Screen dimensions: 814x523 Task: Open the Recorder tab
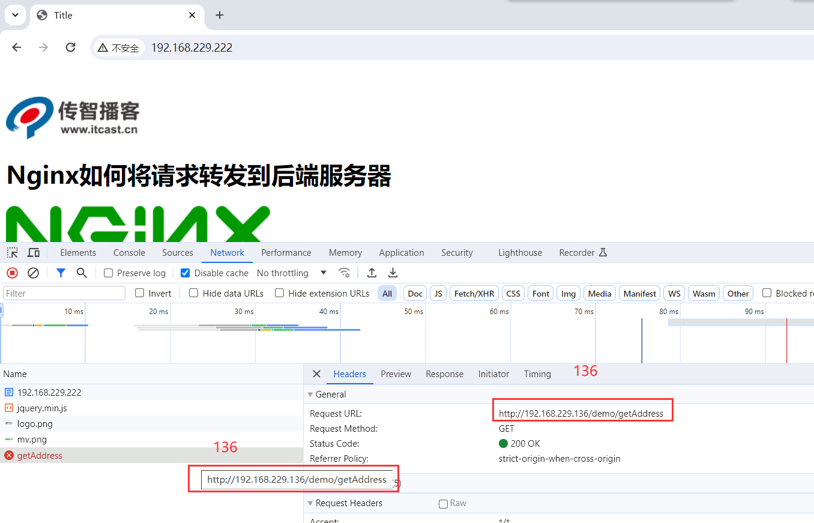coord(583,253)
